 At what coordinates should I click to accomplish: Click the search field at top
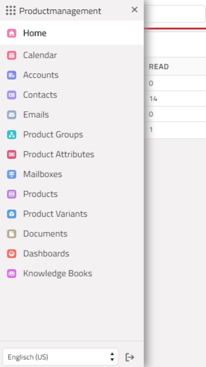click(x=175, y=14)
